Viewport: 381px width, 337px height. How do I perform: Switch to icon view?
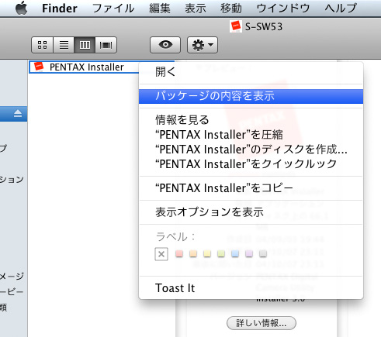click(x=42, y=45)
